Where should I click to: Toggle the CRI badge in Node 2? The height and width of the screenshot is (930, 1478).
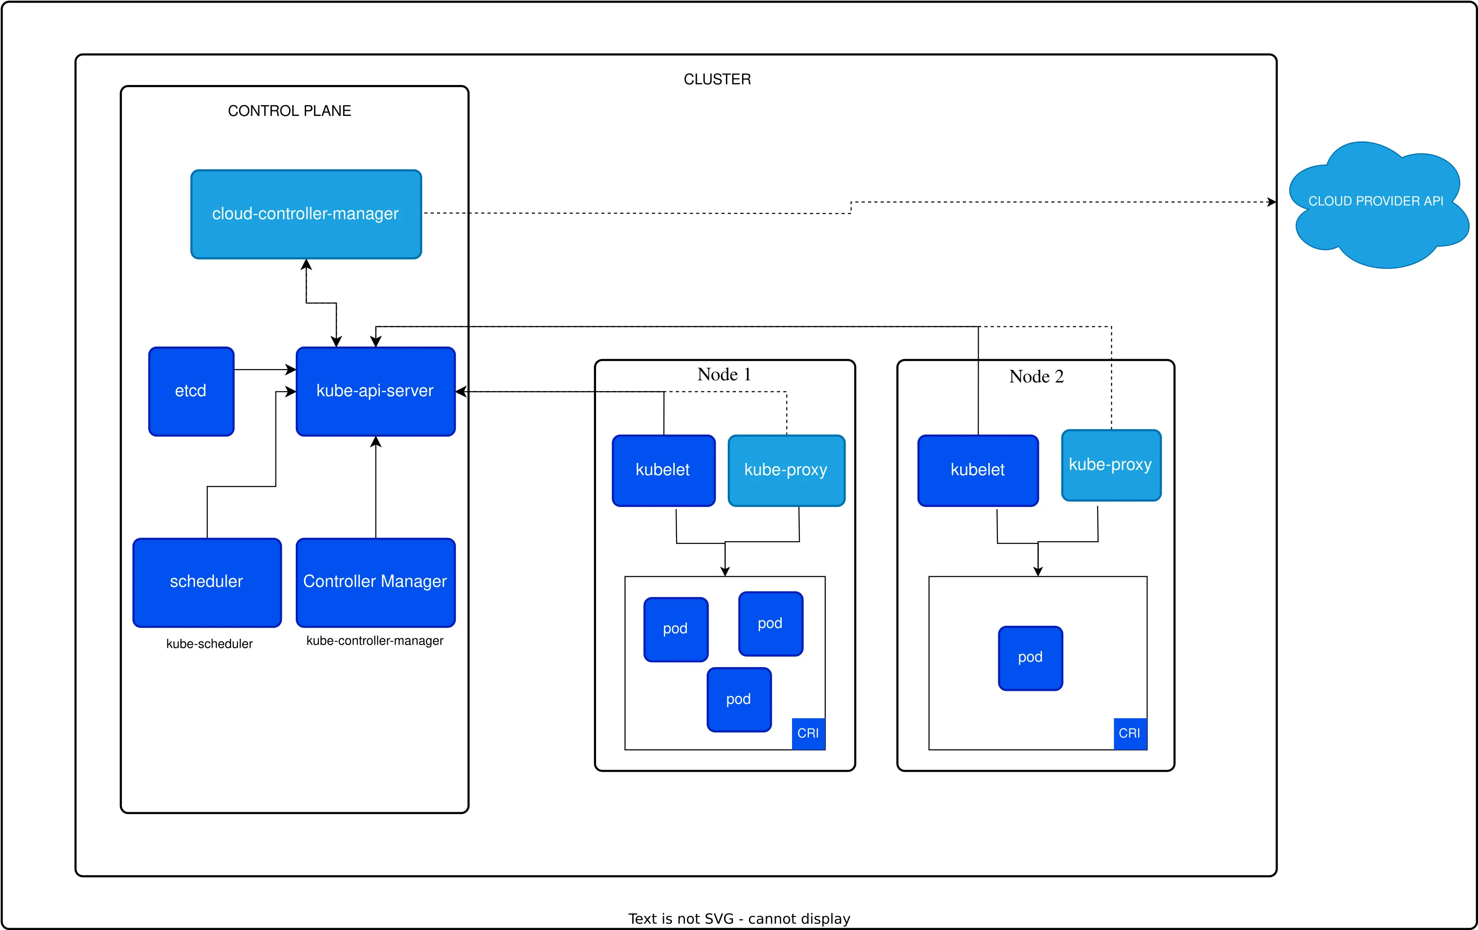pyautogui.click(x=1131, y=734)
